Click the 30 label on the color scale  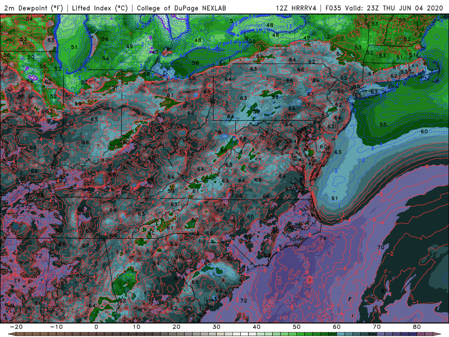tap(217, 327)
